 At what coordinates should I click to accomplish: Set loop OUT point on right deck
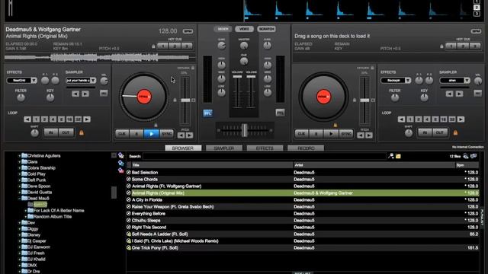pyautogui.click(x=439, y=132)
